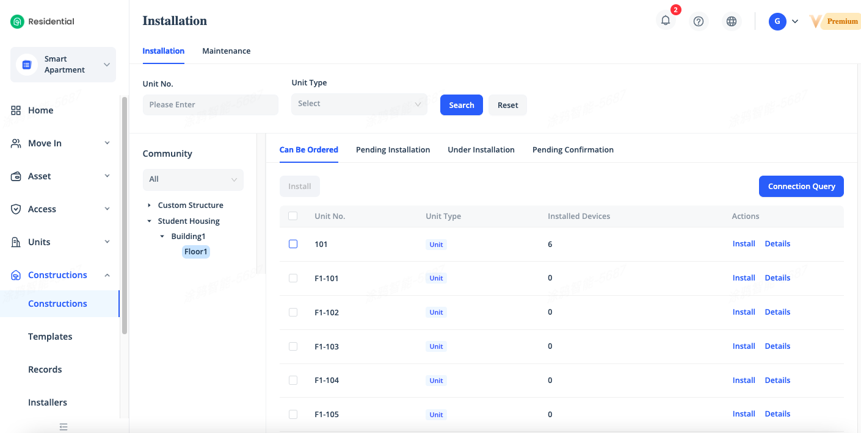
Task: Click the Access shield icon in sidebar
Action: pyautogui.click(x=16, y=209)
